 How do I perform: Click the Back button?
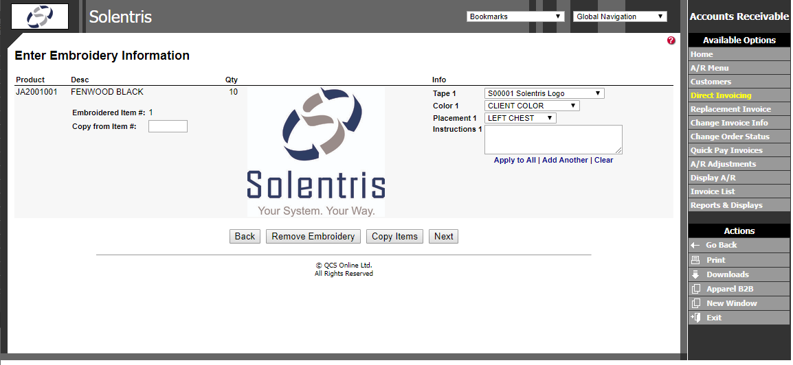(245, 236)
